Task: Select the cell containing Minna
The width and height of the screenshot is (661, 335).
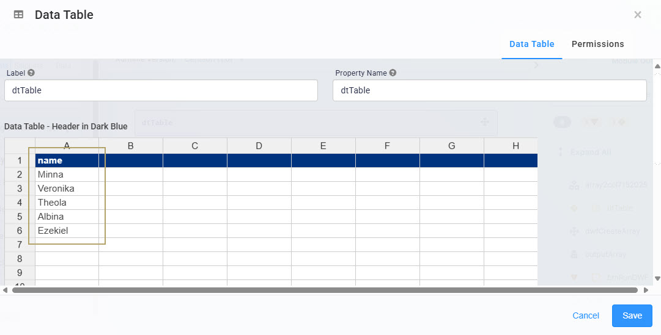Action: click(67, 175)
